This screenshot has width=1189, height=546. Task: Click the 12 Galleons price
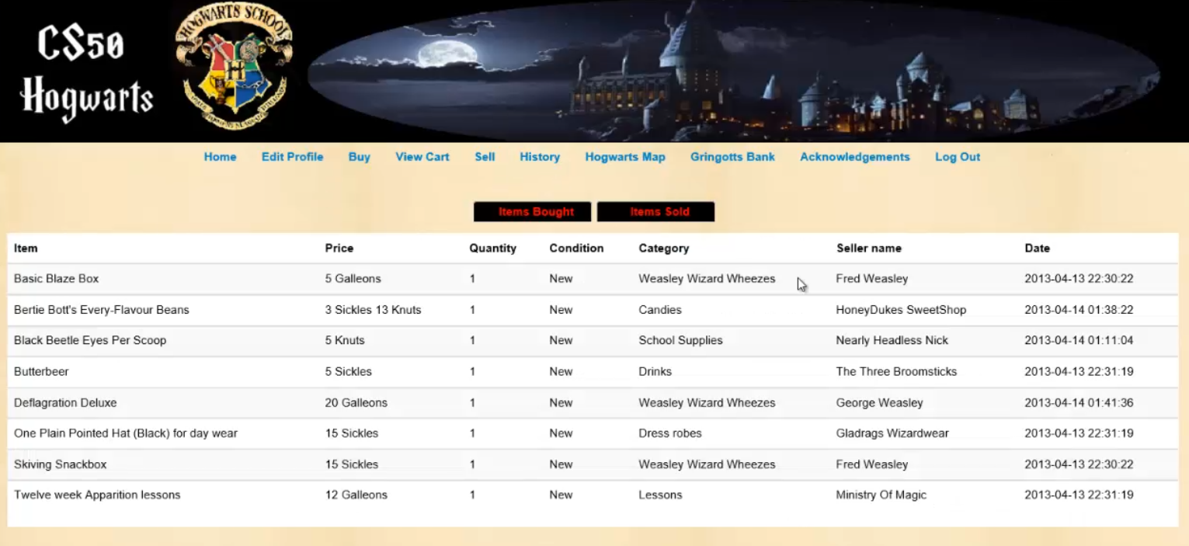pos(356,495)
